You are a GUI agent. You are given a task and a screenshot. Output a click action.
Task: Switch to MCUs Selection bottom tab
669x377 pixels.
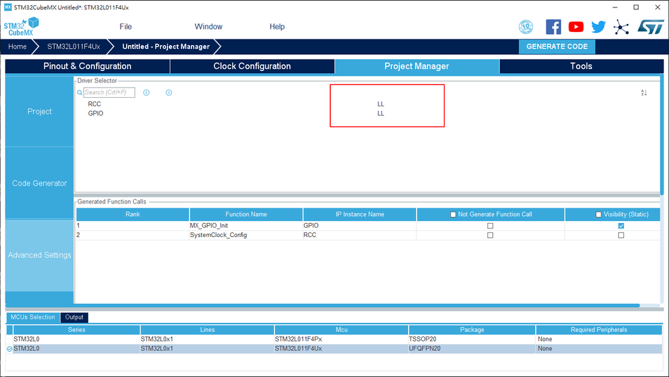tap(33, 317)
